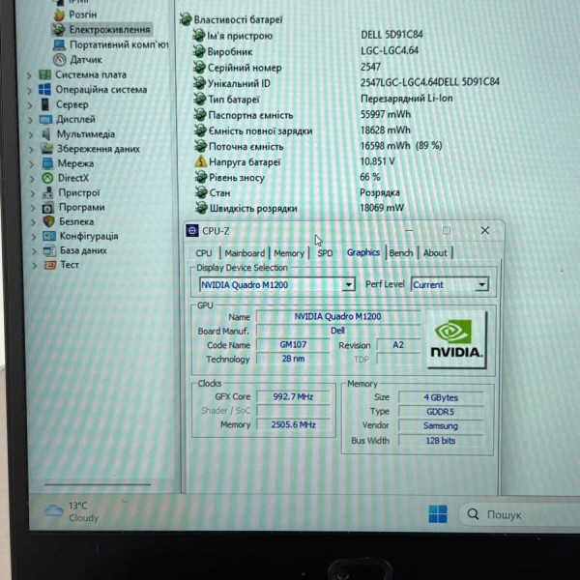Screen dimensions: 580x580
Task: Click the Memory clock value 2505.6 MHz
Action: pyautogui.click(x=293, y=424)
